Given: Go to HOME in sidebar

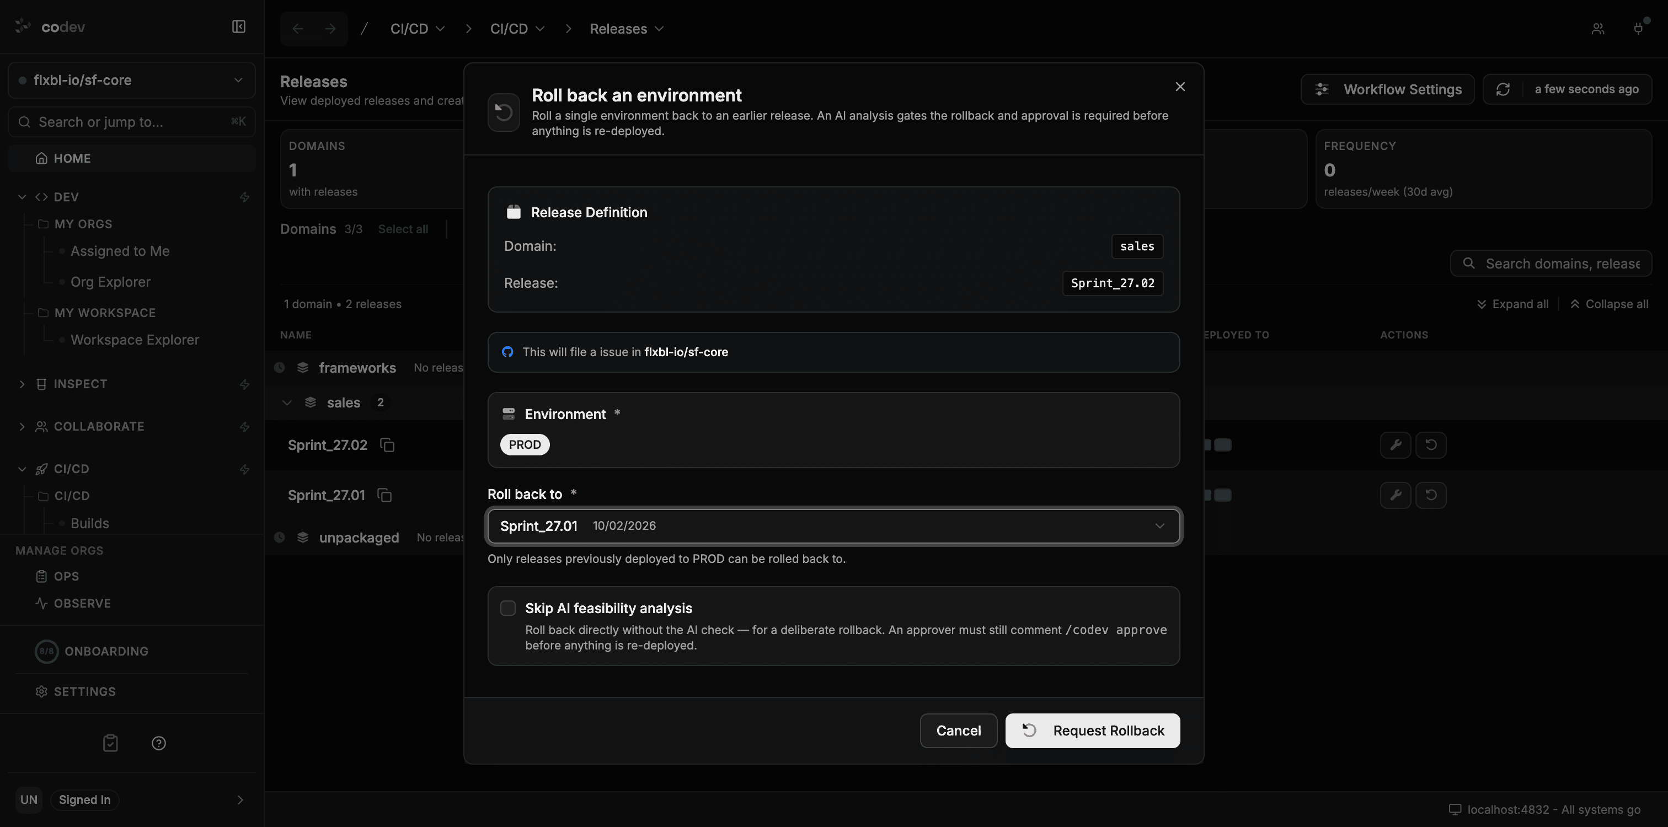Looking at the screenshot, I should click(131, 159).
